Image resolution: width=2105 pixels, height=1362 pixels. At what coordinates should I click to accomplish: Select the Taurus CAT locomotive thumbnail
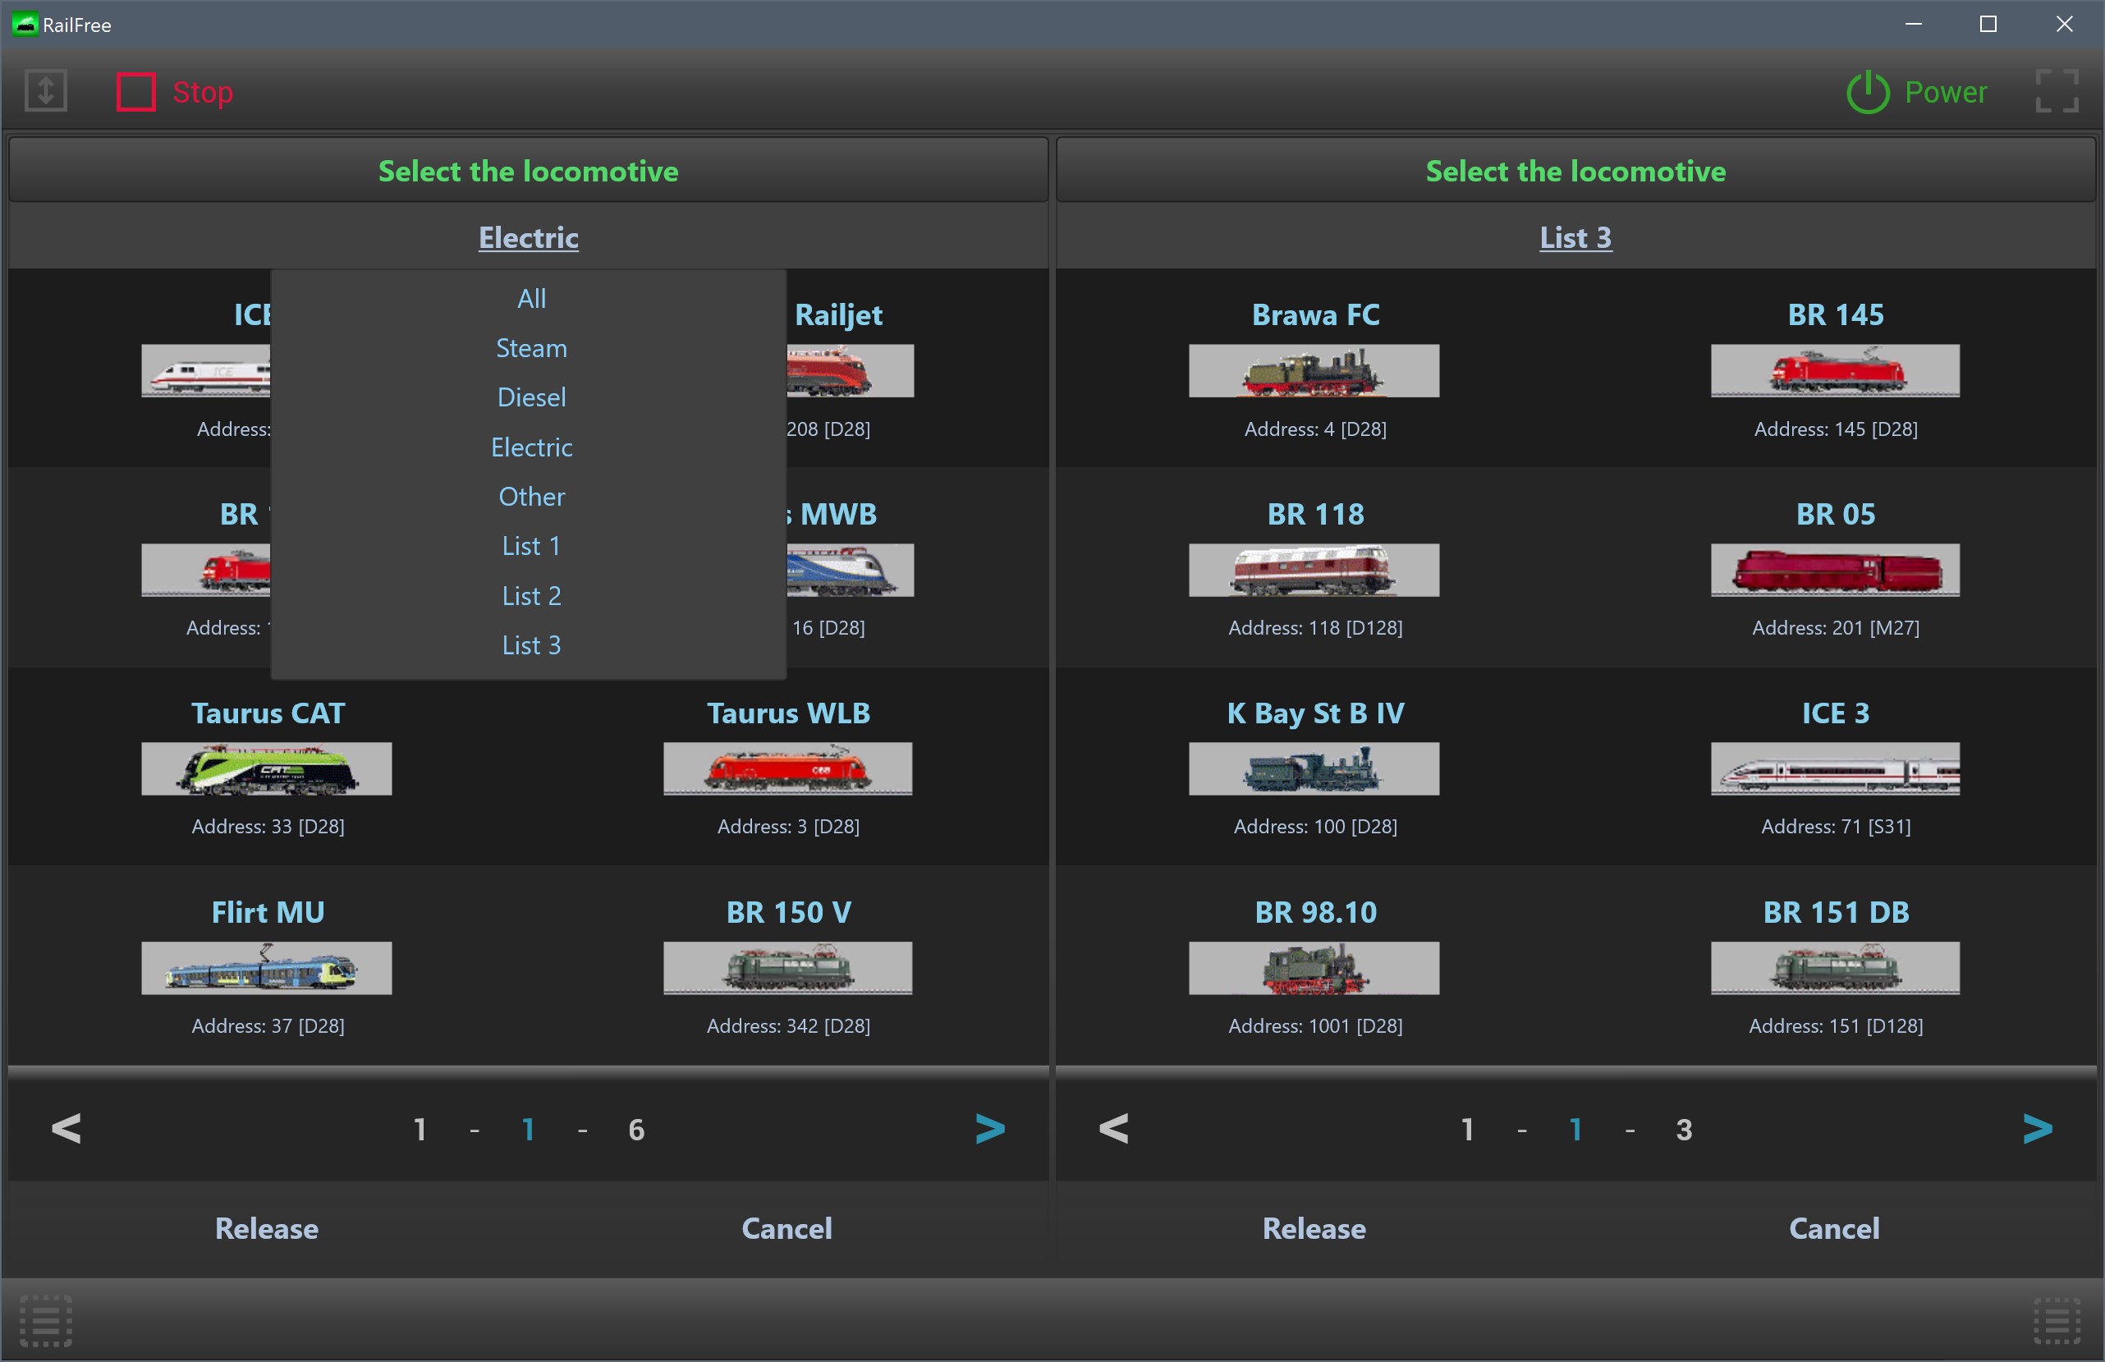coord(266,768)
